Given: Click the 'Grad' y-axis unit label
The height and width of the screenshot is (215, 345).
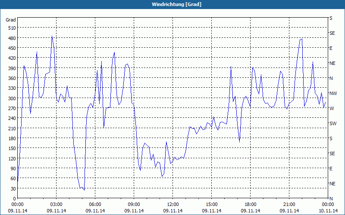Looking at the screenshot, I should (x=10, y=20).
